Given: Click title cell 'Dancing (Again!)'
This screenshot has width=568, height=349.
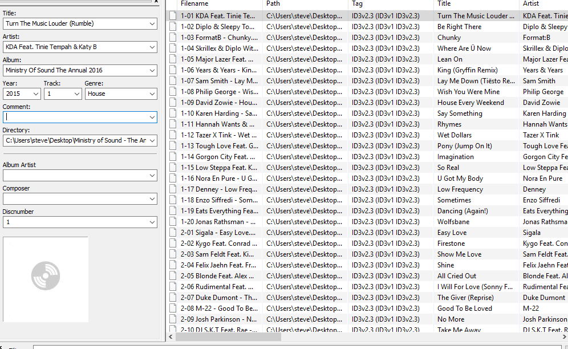Looking at the screenshot, I should [462, 212].
